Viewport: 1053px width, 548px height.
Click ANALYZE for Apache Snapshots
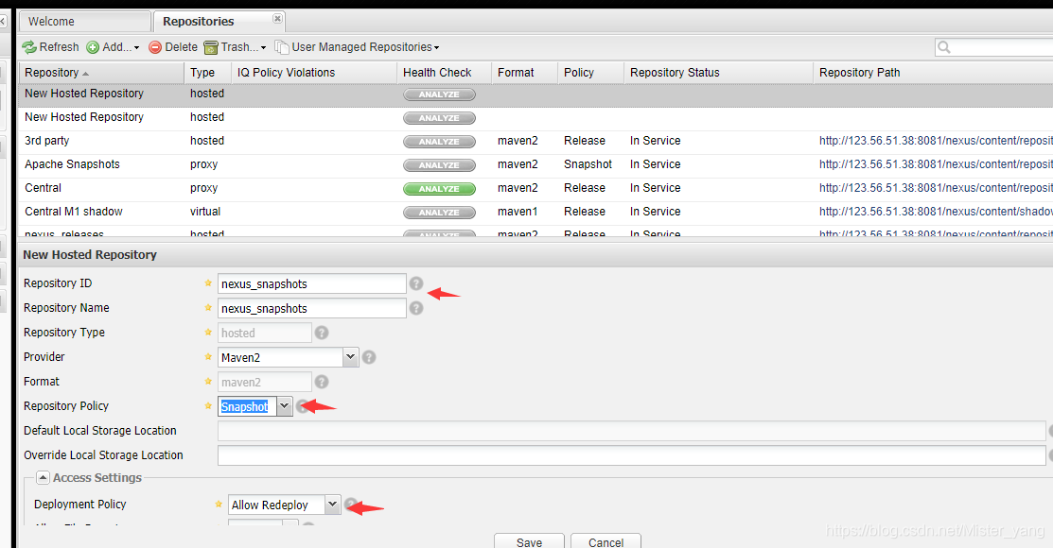(x=439, y=165)
